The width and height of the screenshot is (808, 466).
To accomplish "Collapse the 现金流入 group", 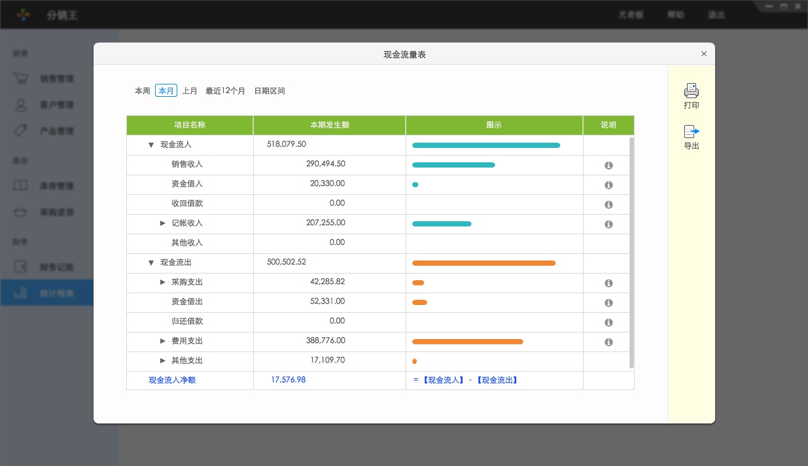I will point(151,145).
